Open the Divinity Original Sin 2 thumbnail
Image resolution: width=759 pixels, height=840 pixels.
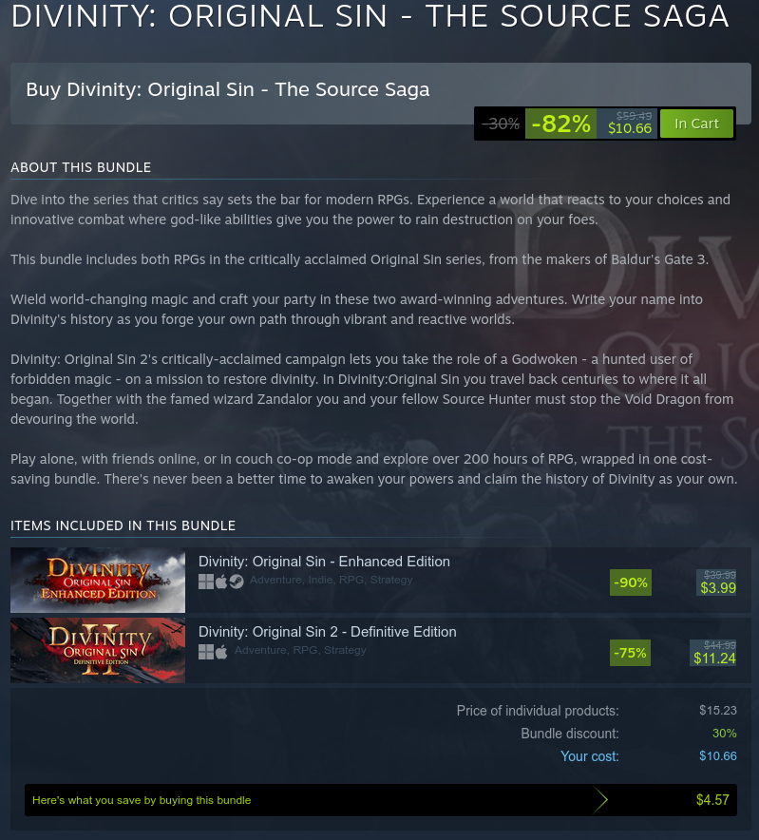point(98,650)
